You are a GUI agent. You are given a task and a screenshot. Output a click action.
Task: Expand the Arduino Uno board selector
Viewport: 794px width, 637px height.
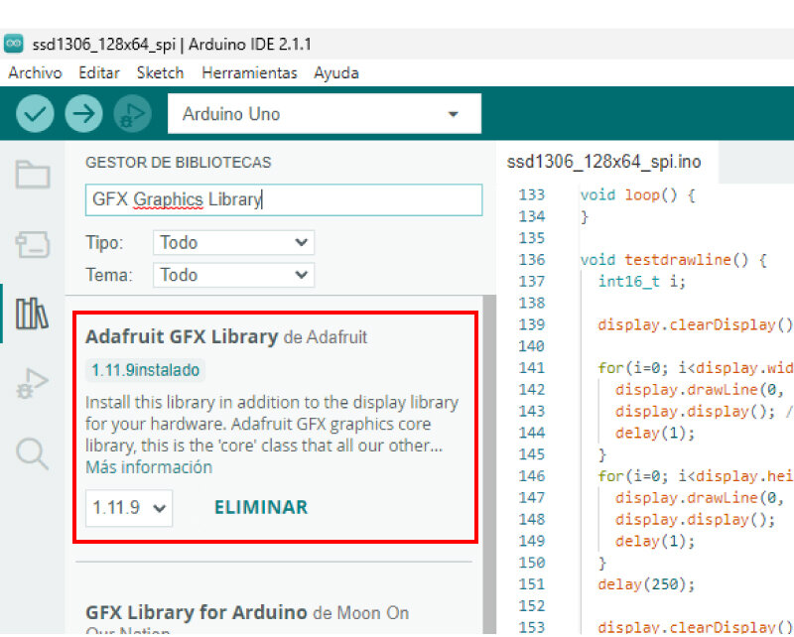point(324,114)
